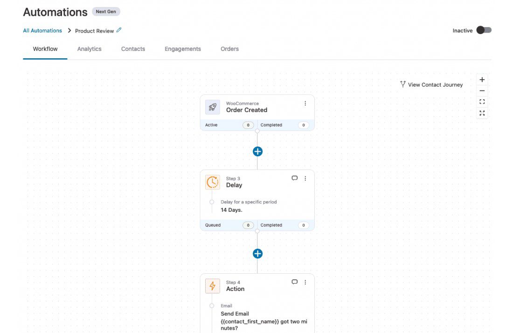513x333 pixels.
Task: Select the WooCommerce Order Created trigger icon
Action: (x=213, y=107)
